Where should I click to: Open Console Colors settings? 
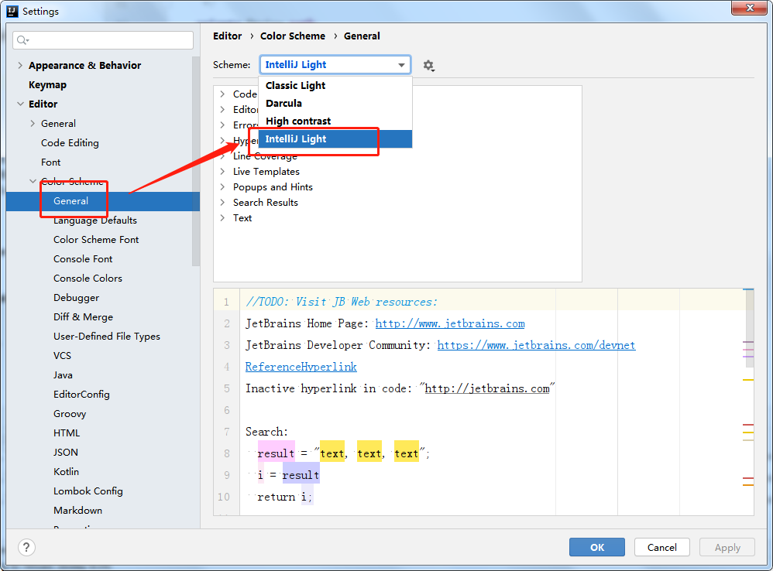(88, 278)
